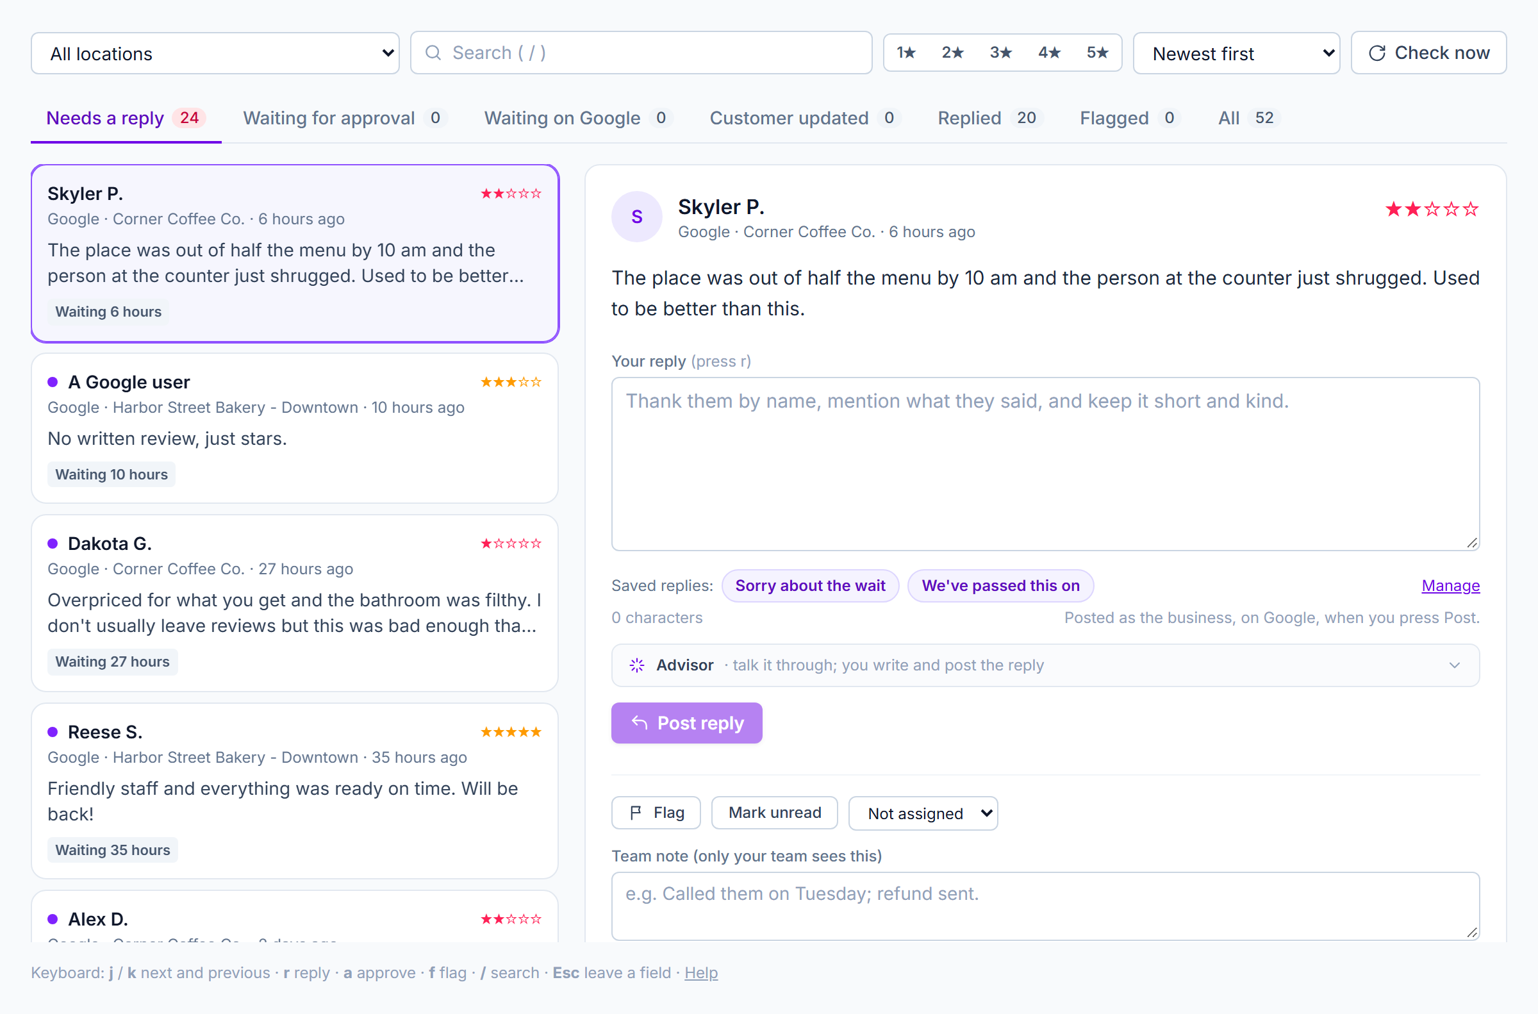
Task: Click the unread dot beside Reese S.
Action: pos(53,732)
